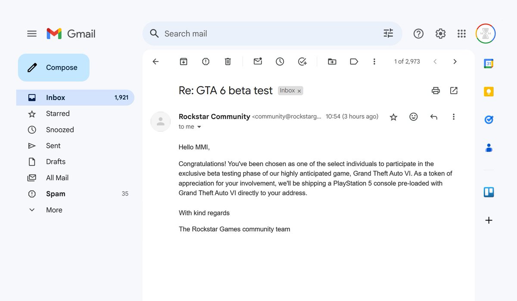Open Contacts side panel
The image size is (517, 301).
point(489,148)
